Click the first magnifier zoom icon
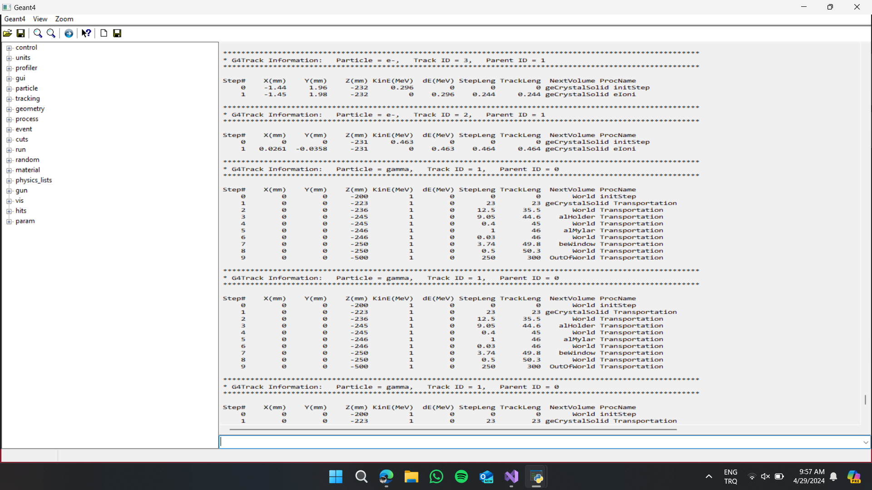The height and width of the screenshot is (490, 872). point(38,33)
